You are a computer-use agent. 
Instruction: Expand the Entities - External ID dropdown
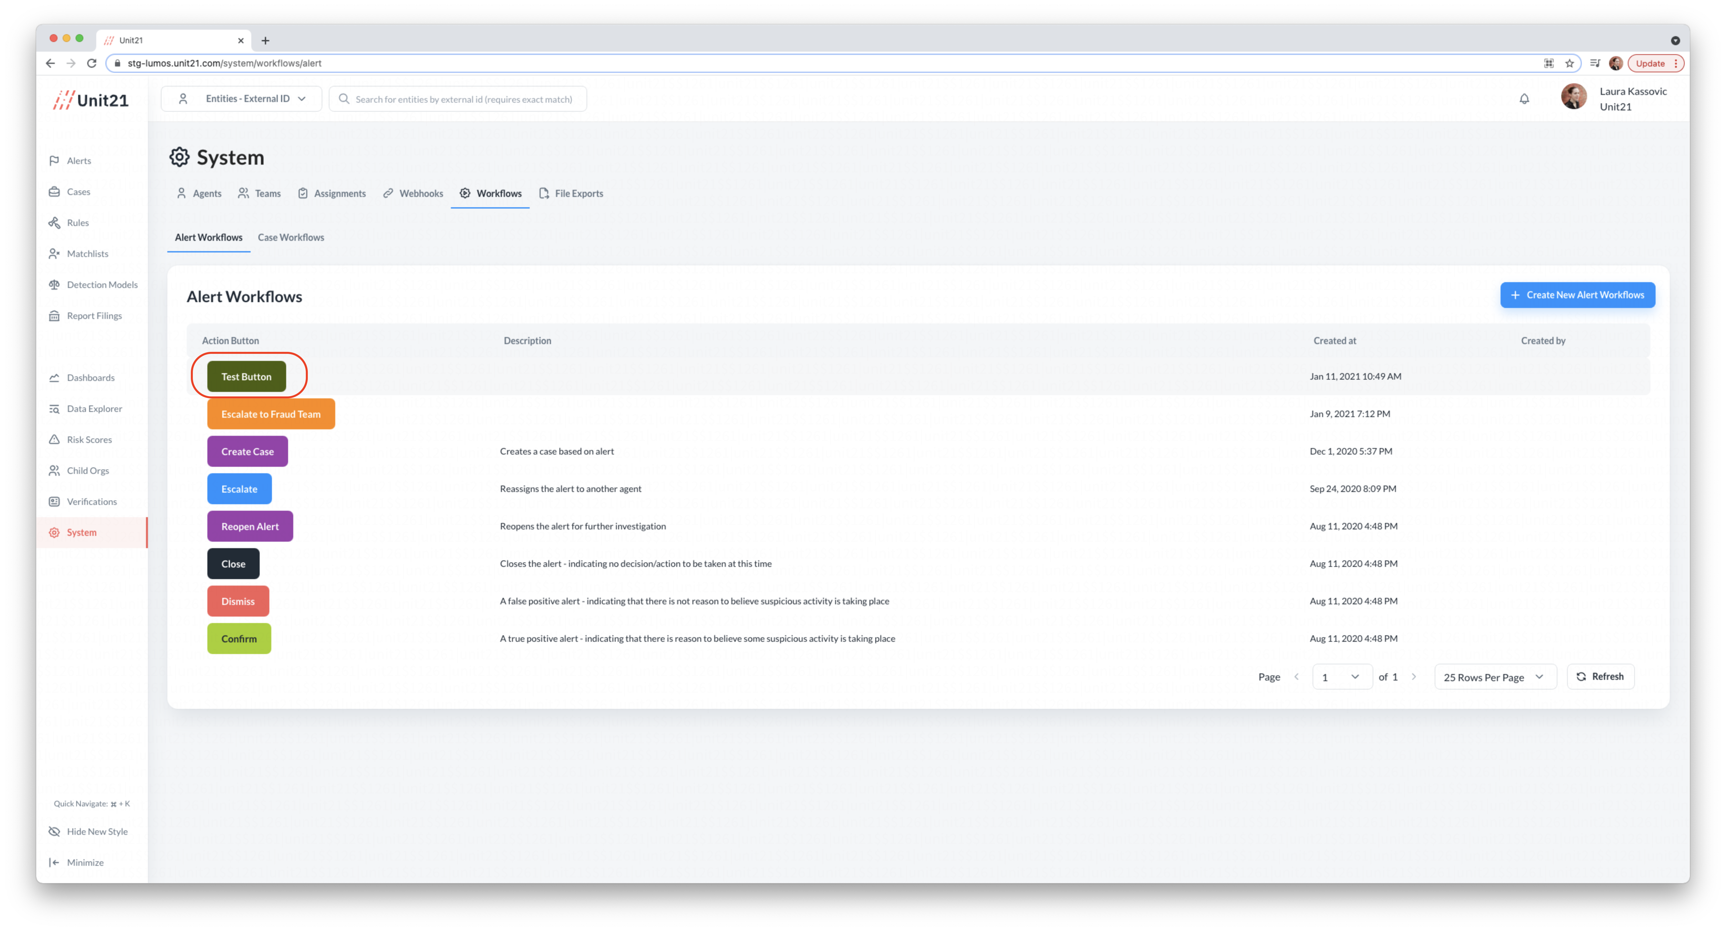(x=241, y=98)
